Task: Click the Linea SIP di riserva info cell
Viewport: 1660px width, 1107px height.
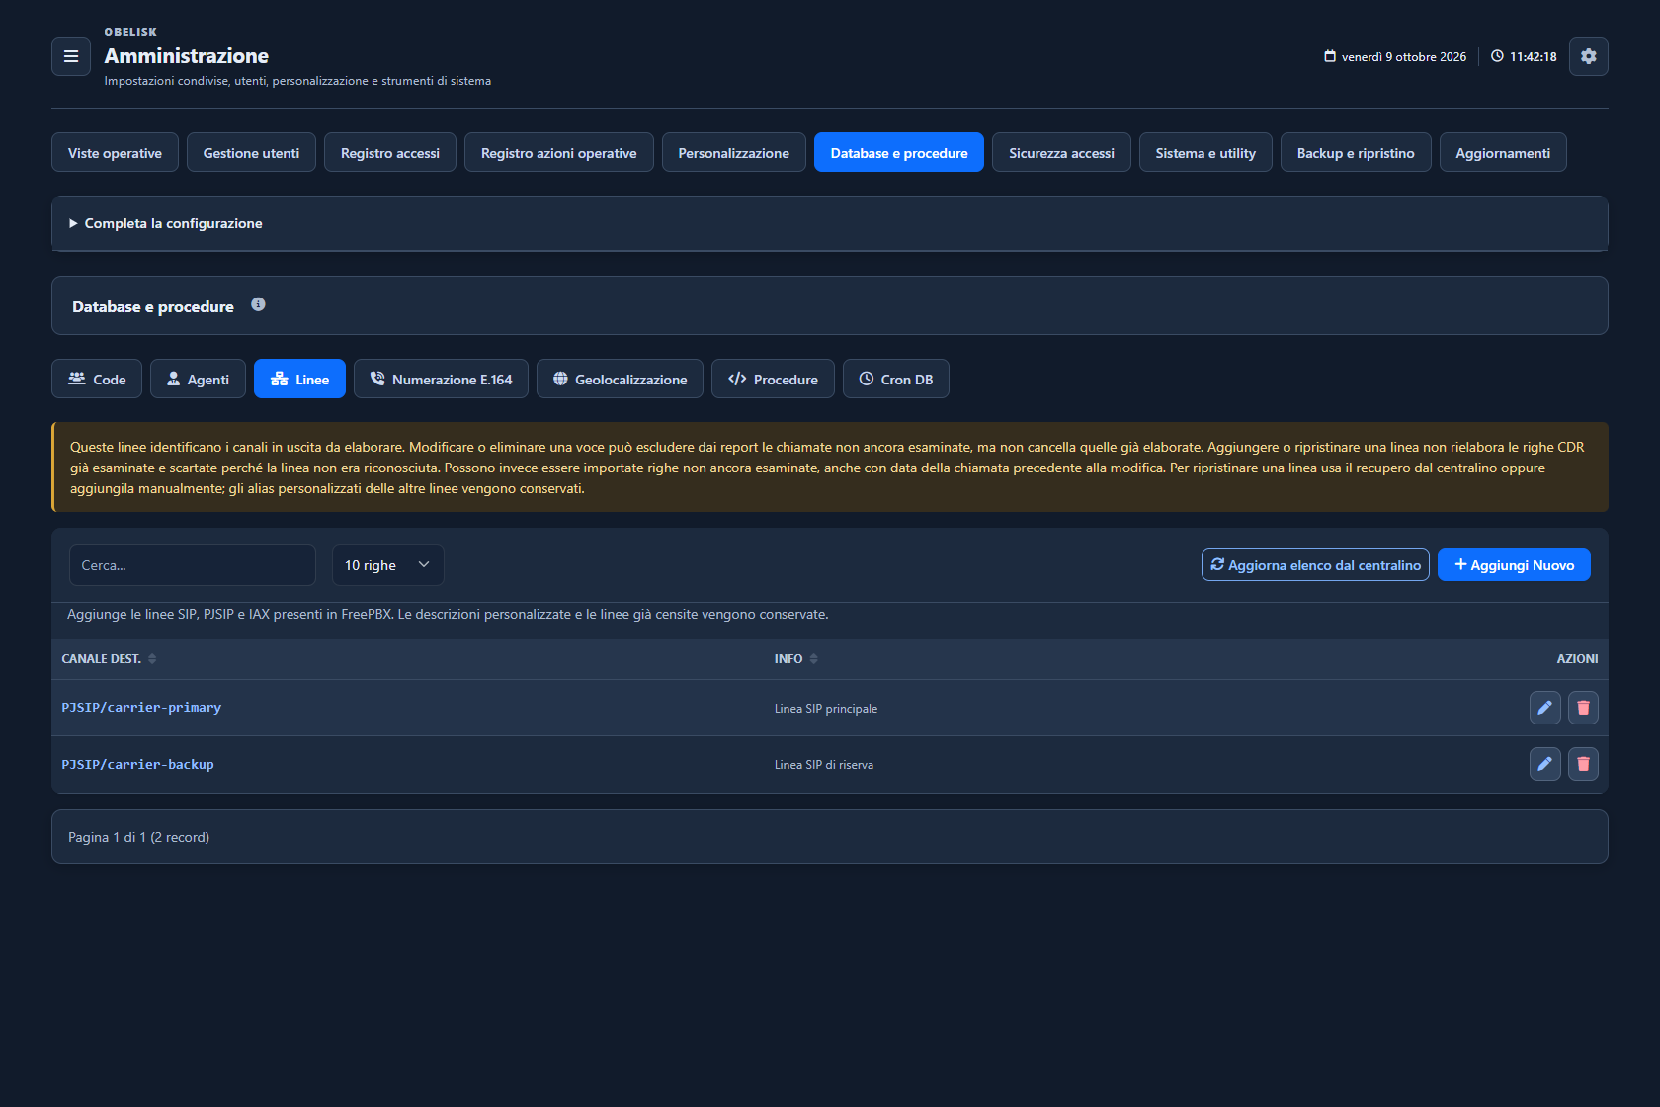Action: coord(824,765)
